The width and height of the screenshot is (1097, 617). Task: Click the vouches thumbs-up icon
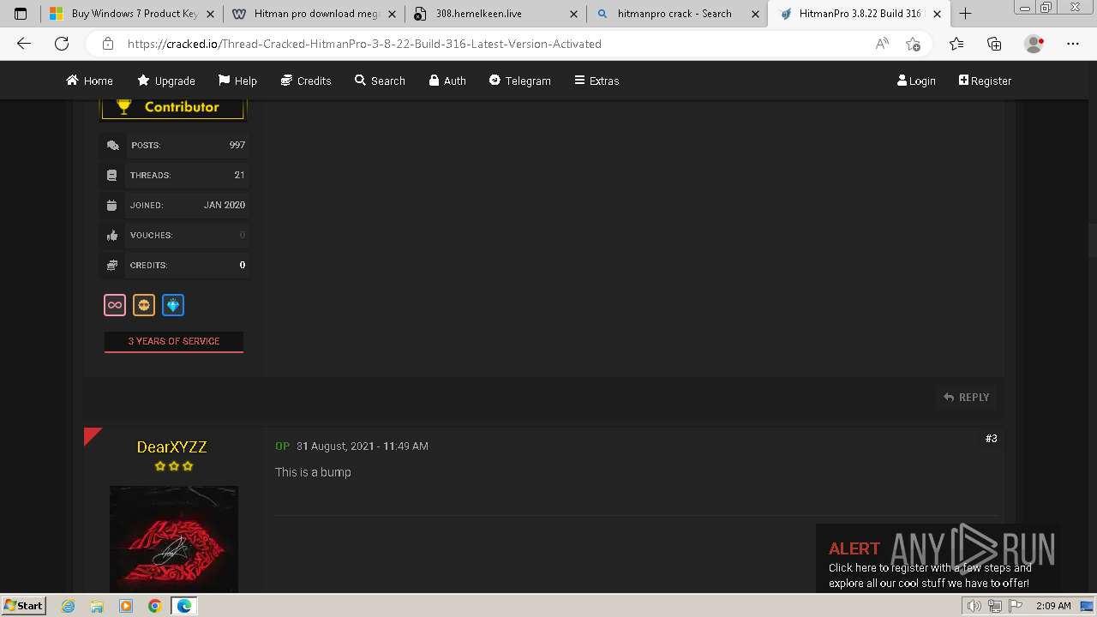[112, 235]
